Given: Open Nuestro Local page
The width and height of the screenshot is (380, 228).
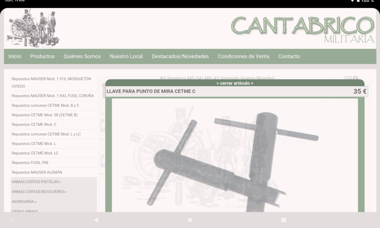Looking at the screenshot, I should coord(126,57).
